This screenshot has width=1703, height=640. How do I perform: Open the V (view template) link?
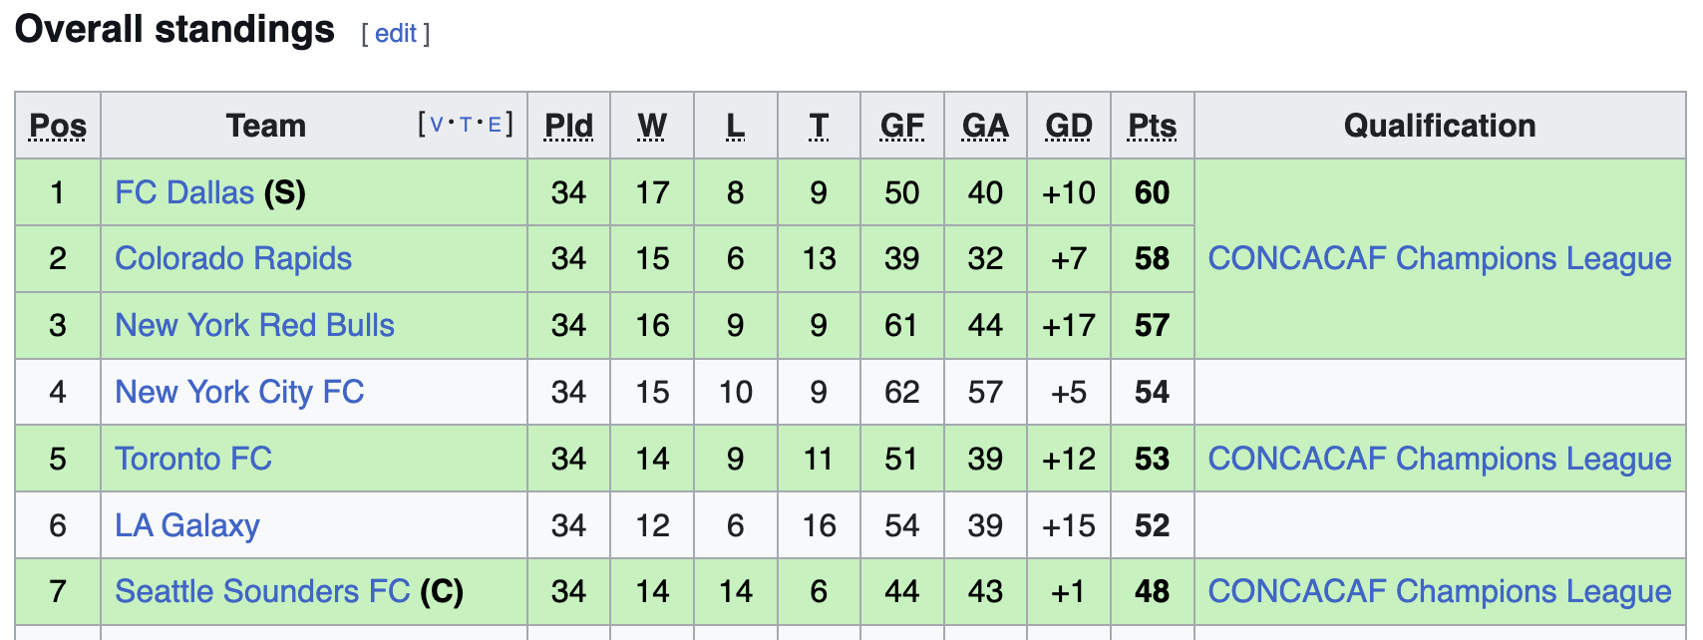pyautogui.click(x=436, y=125)
